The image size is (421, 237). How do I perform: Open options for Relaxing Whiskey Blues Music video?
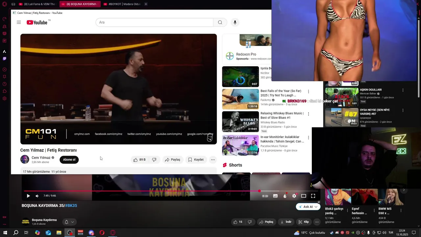(x=308, y=114)
